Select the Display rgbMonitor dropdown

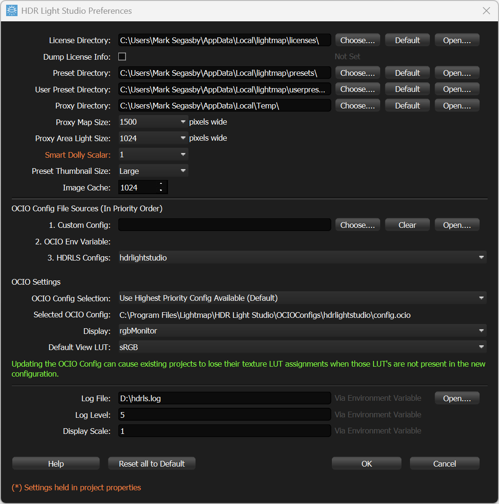point(302,331)
